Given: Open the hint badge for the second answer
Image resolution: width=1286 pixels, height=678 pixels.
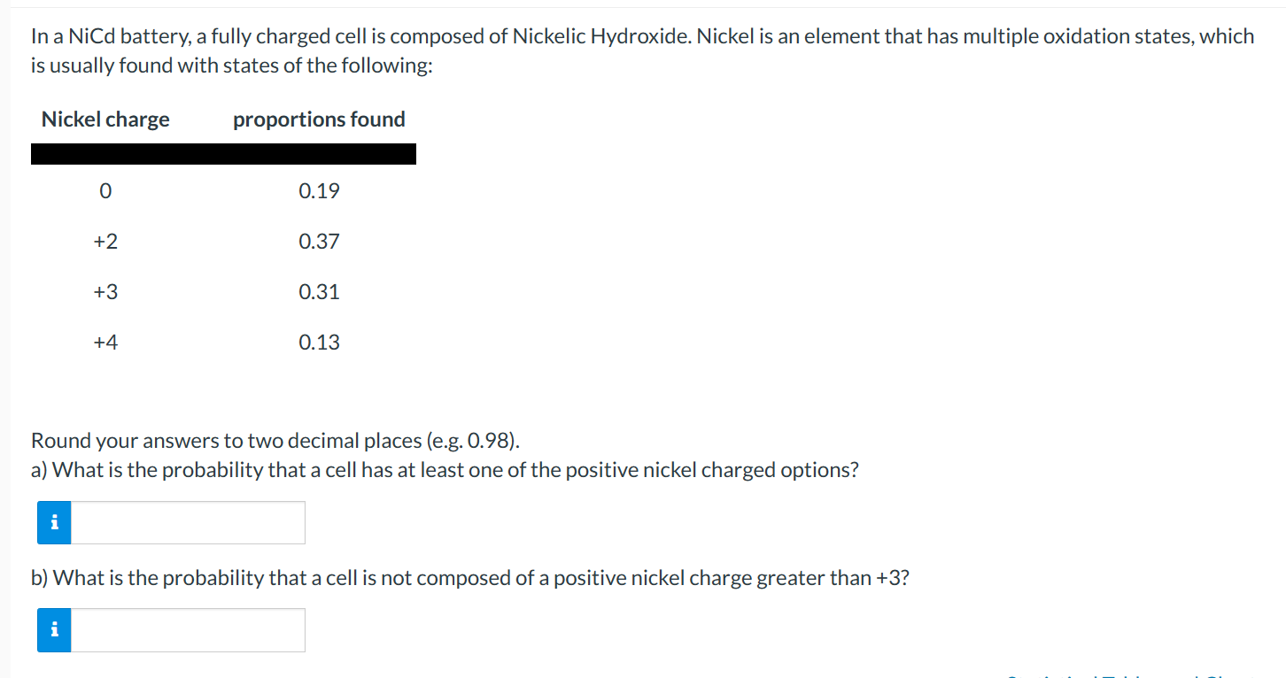Looking at the screenshot, I should tap(53, 629).
